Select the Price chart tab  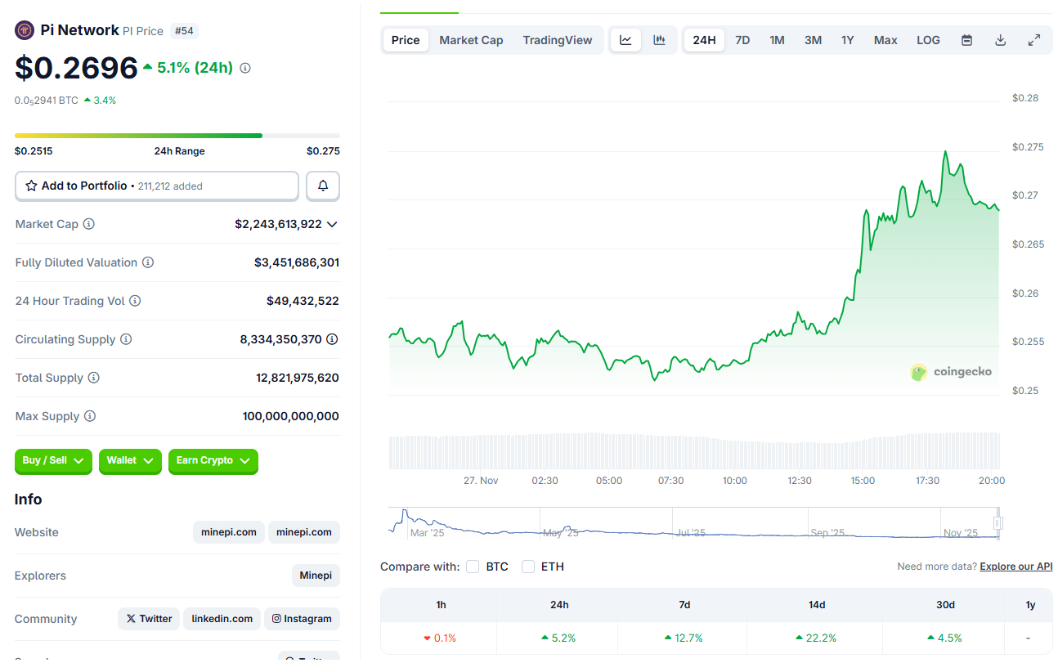(406, 40)
